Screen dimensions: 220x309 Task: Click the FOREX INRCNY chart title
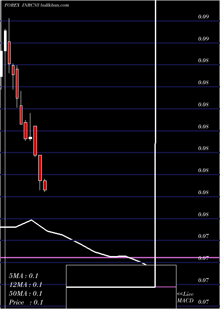22,5
